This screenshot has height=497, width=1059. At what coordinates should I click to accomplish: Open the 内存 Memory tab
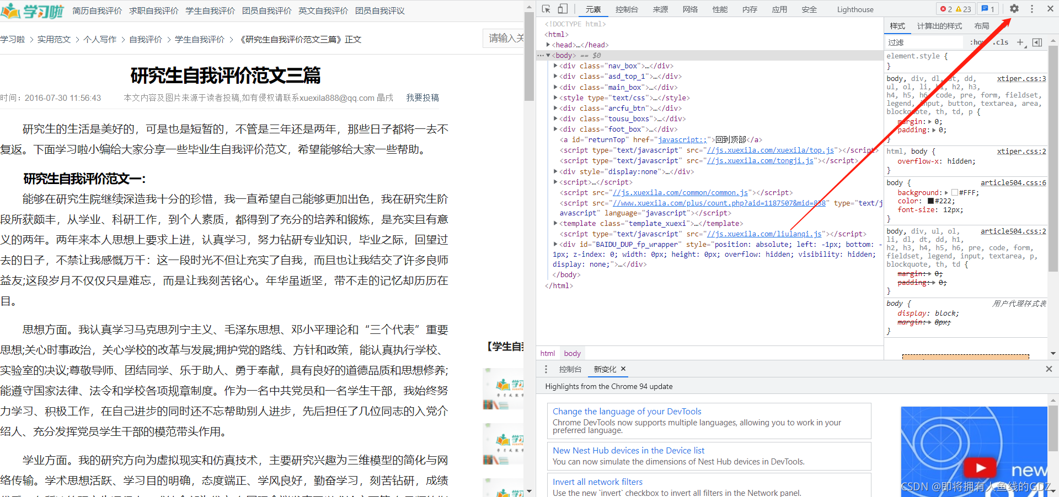tap(750, 9)
